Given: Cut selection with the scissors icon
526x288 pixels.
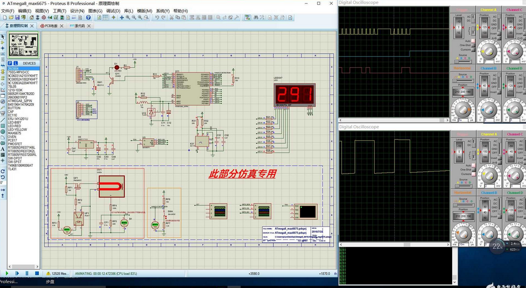Looking at the screenshot, I should tap(171, 17).
